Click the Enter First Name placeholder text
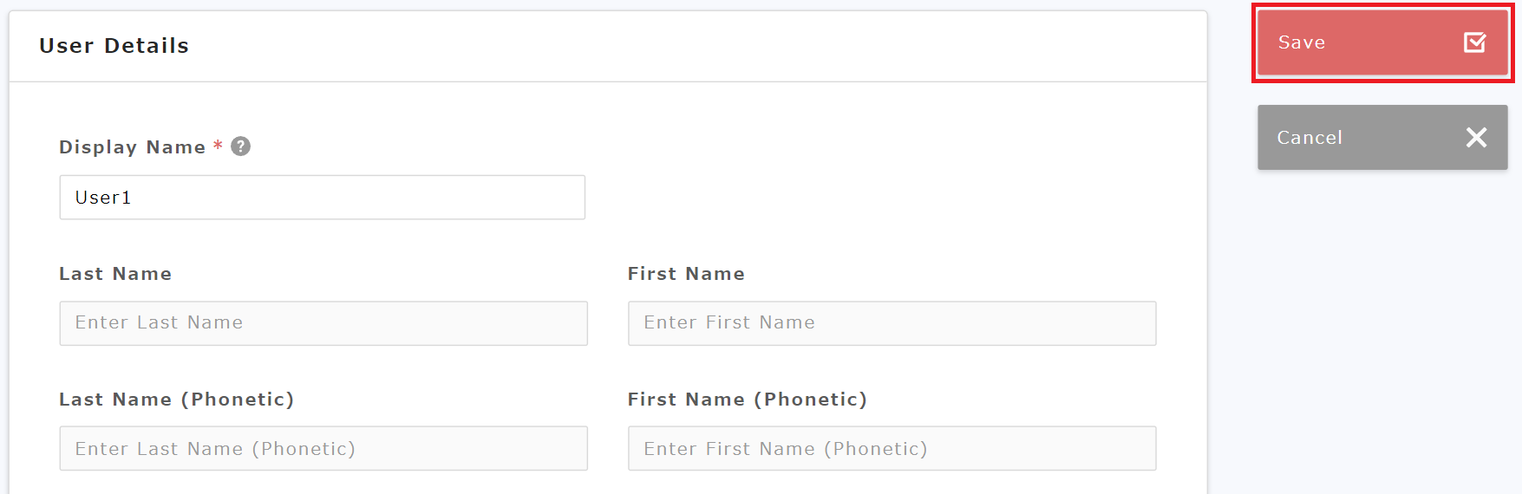 point(728,323)
